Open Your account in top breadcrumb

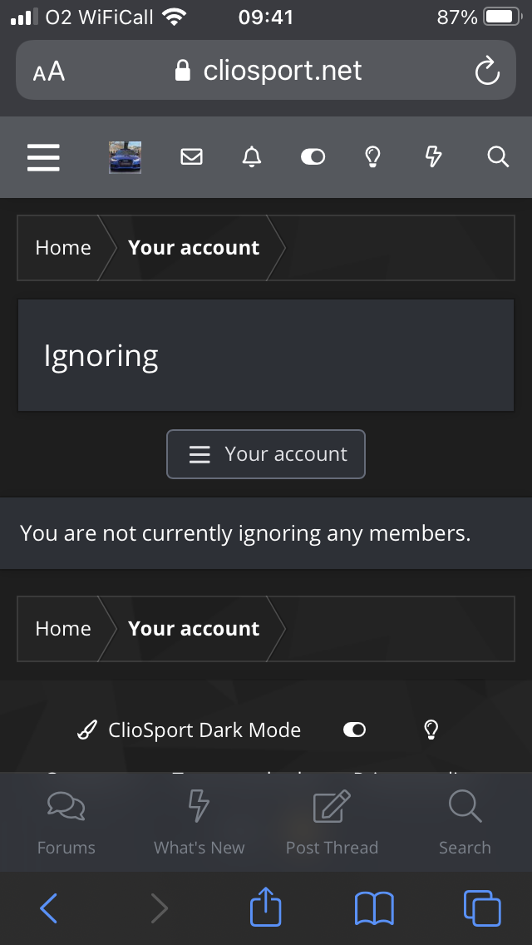point(194,248)
